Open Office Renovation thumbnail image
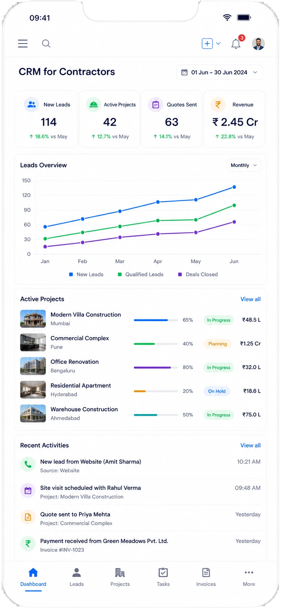The height and width of the screenshot is (608, 281). click(x=33, y=366)
